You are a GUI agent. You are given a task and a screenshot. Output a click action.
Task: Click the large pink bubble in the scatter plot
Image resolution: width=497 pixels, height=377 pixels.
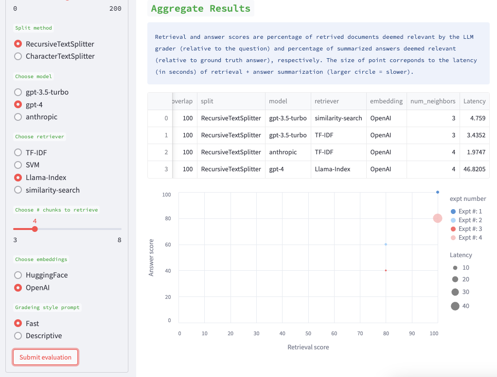coord(437,218)
